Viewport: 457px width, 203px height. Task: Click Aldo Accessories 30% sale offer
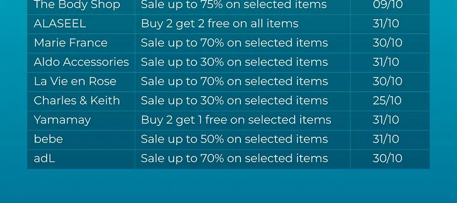point(234,62)
